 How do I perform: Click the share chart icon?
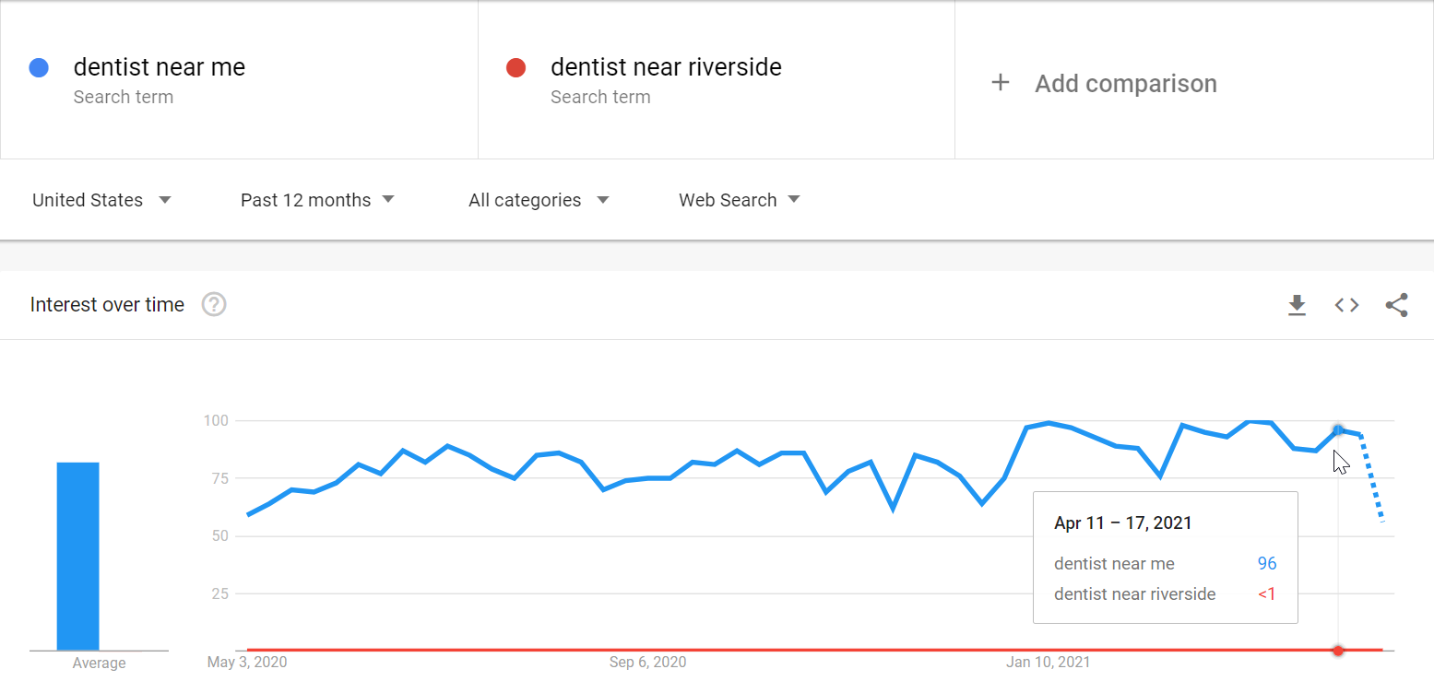(1396, 305)
